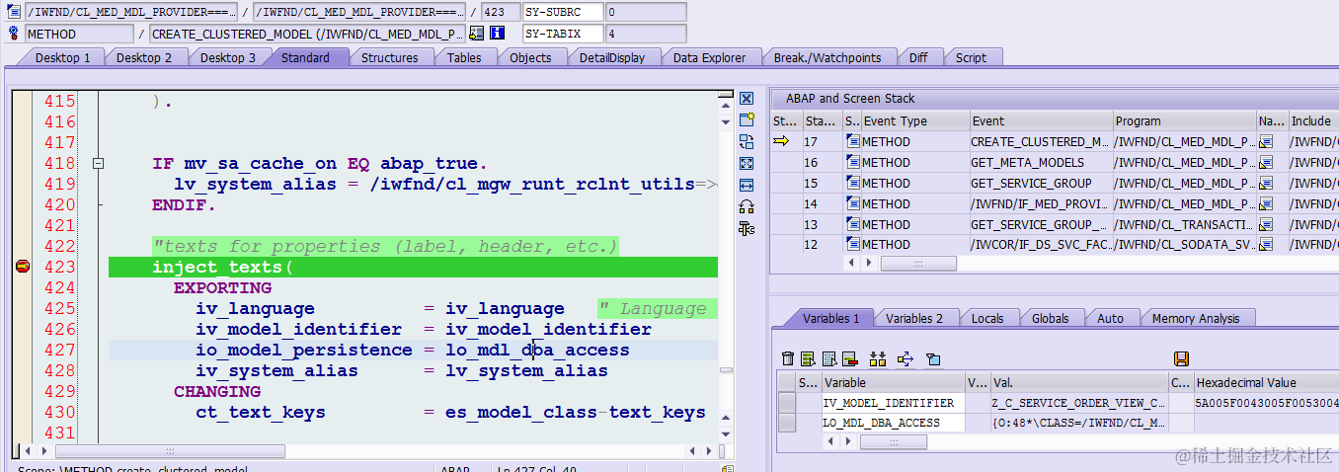Switch to Desktop 1 tab
The image size is (1339, 472).
(62, 57)
